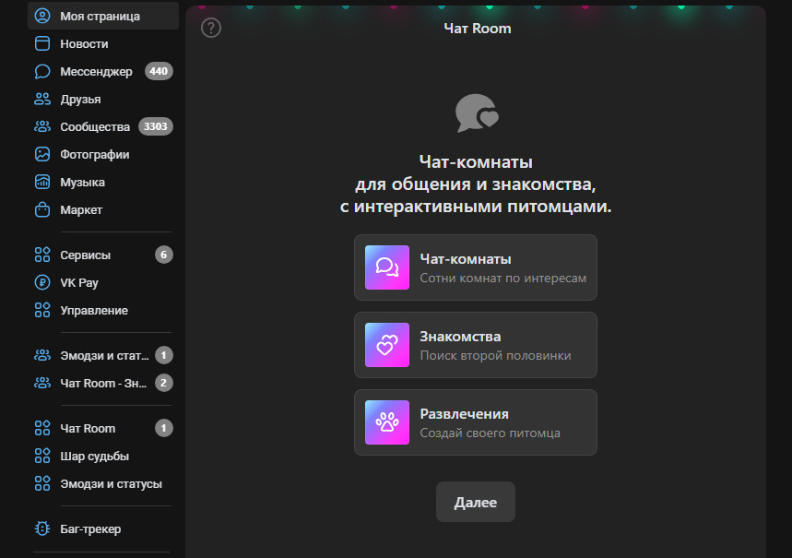
Task: Click the Друзья people icon
Action: click(x=42, y=99)
